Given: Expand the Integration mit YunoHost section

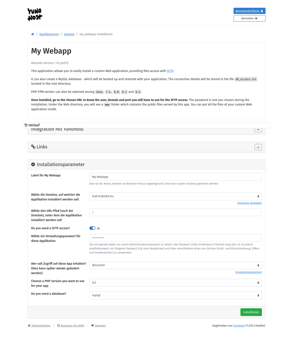Looking at the screenshot, I should click(258, 130).
